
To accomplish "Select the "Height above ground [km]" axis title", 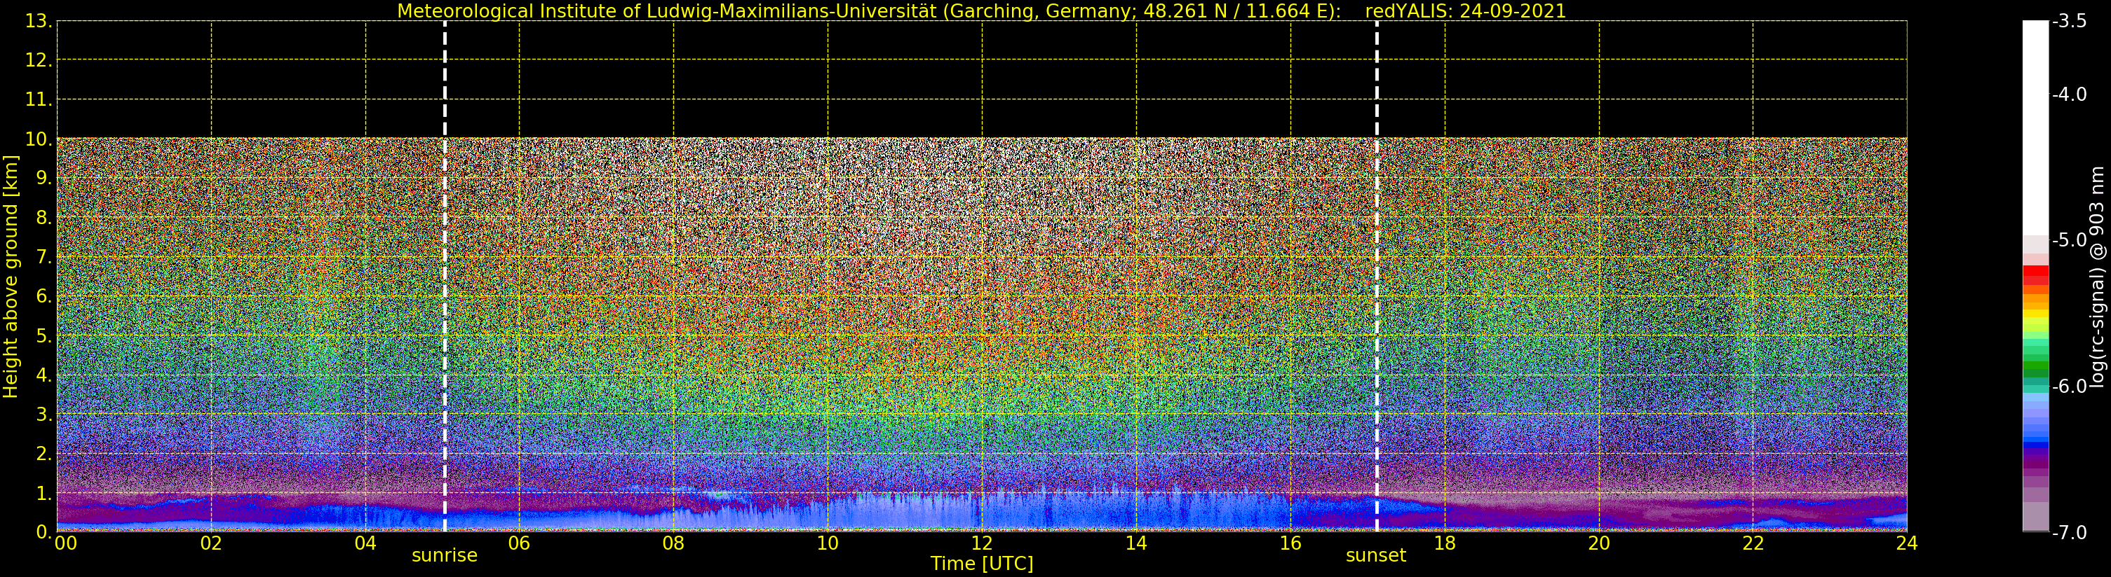I will [11, 277].
